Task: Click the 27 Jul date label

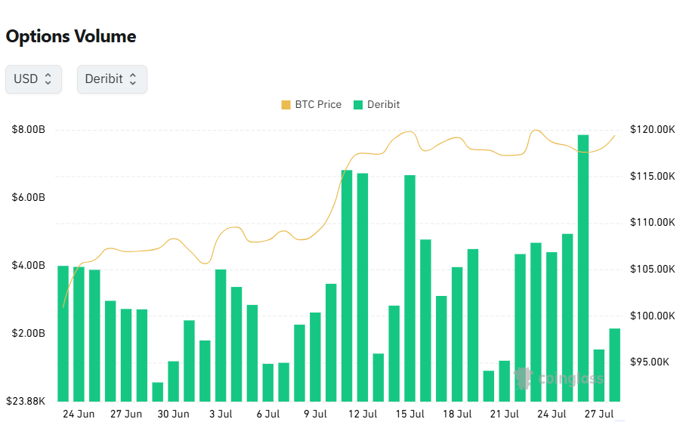Action: pyautogui.click(x=599, y=414)
